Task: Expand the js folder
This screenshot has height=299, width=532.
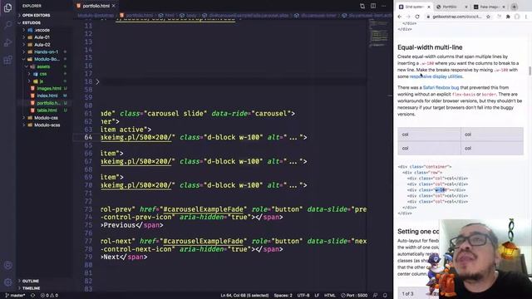Action: (x=41, y=81)
